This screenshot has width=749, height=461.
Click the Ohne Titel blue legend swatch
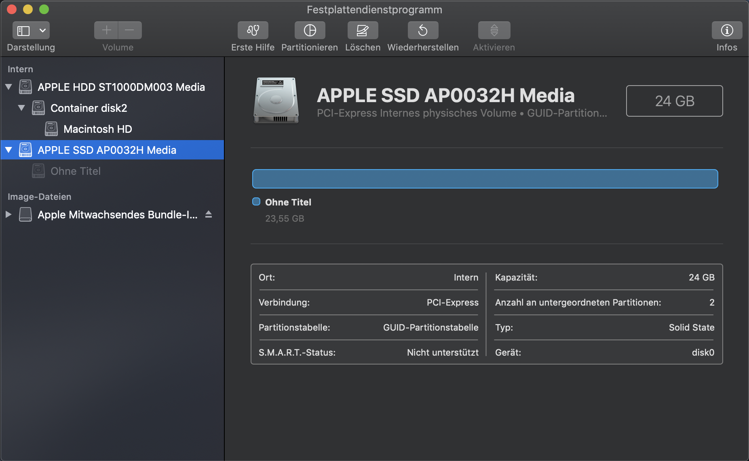click(x=256, y=202)
